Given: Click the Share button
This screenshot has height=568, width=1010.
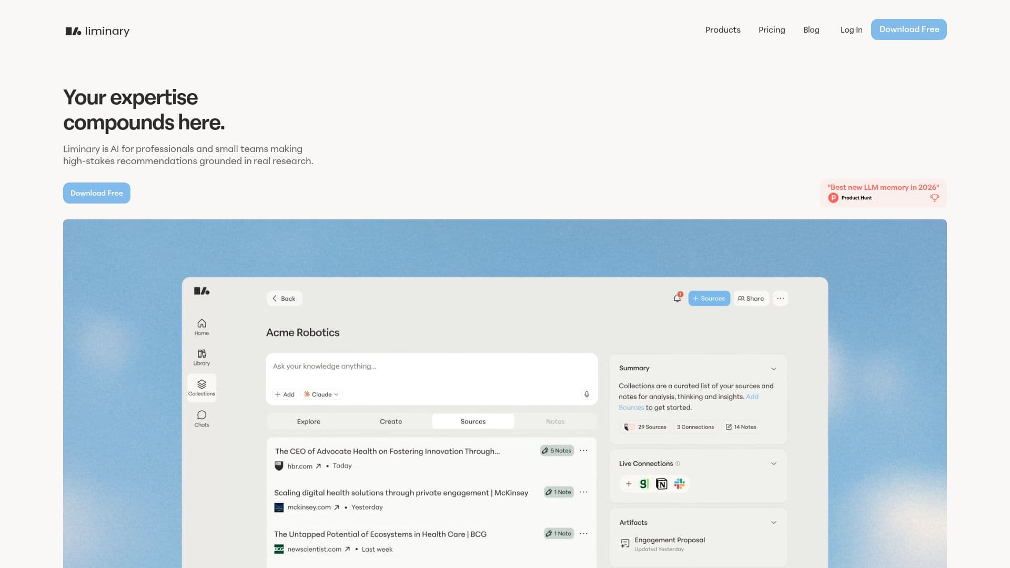Looking at the screenshot, I should [751, 298].
